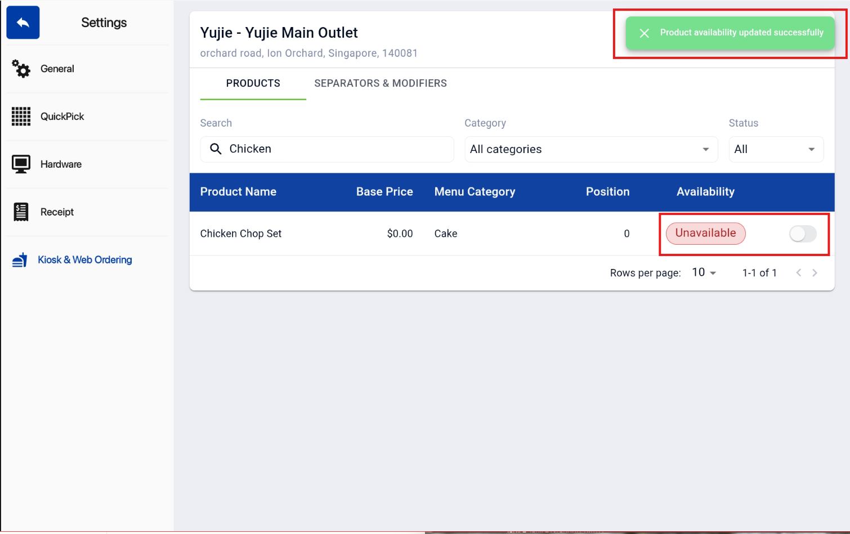The image size is (850, 534).
Task: Change rows per page dropdown
Action: click(704, 272)
